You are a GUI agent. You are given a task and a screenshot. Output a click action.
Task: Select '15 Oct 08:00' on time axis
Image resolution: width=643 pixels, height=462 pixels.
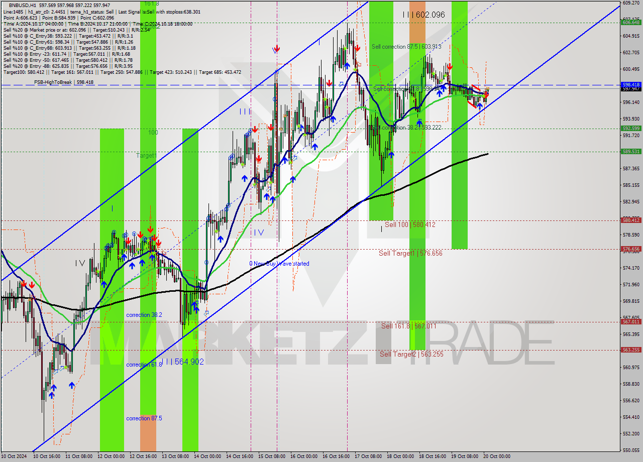coord(271,456)
